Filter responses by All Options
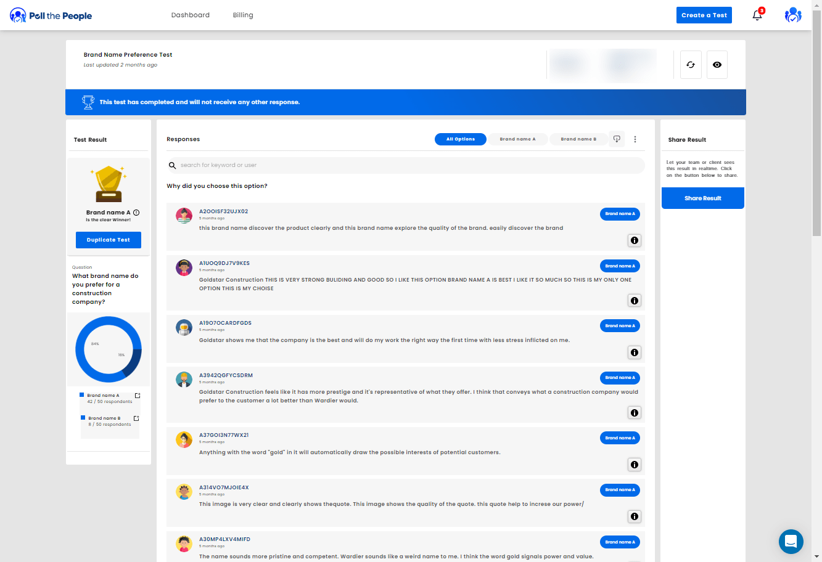Screen dimensions: 822x562 [460, 139]
